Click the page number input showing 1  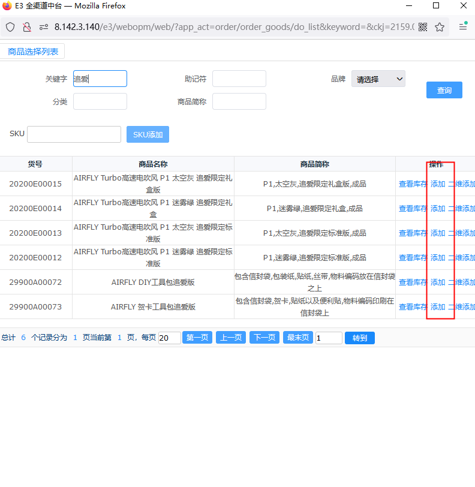[329, 338]
